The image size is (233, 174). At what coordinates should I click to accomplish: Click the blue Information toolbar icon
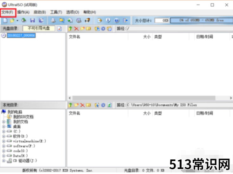pyautogui.click(x=108, y=20)
